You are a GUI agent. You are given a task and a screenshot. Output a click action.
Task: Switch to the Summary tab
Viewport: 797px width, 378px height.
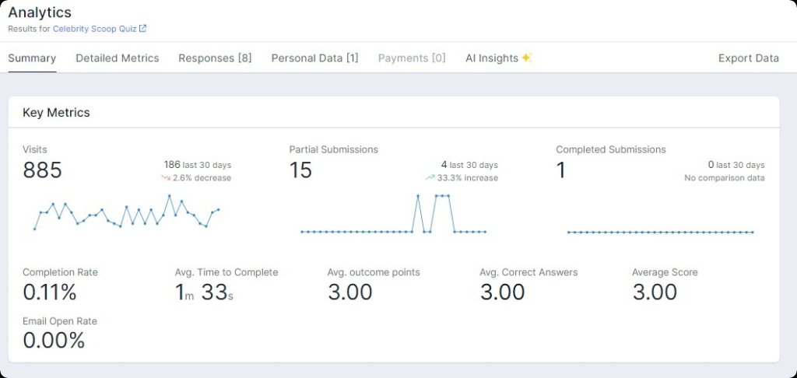32,58
